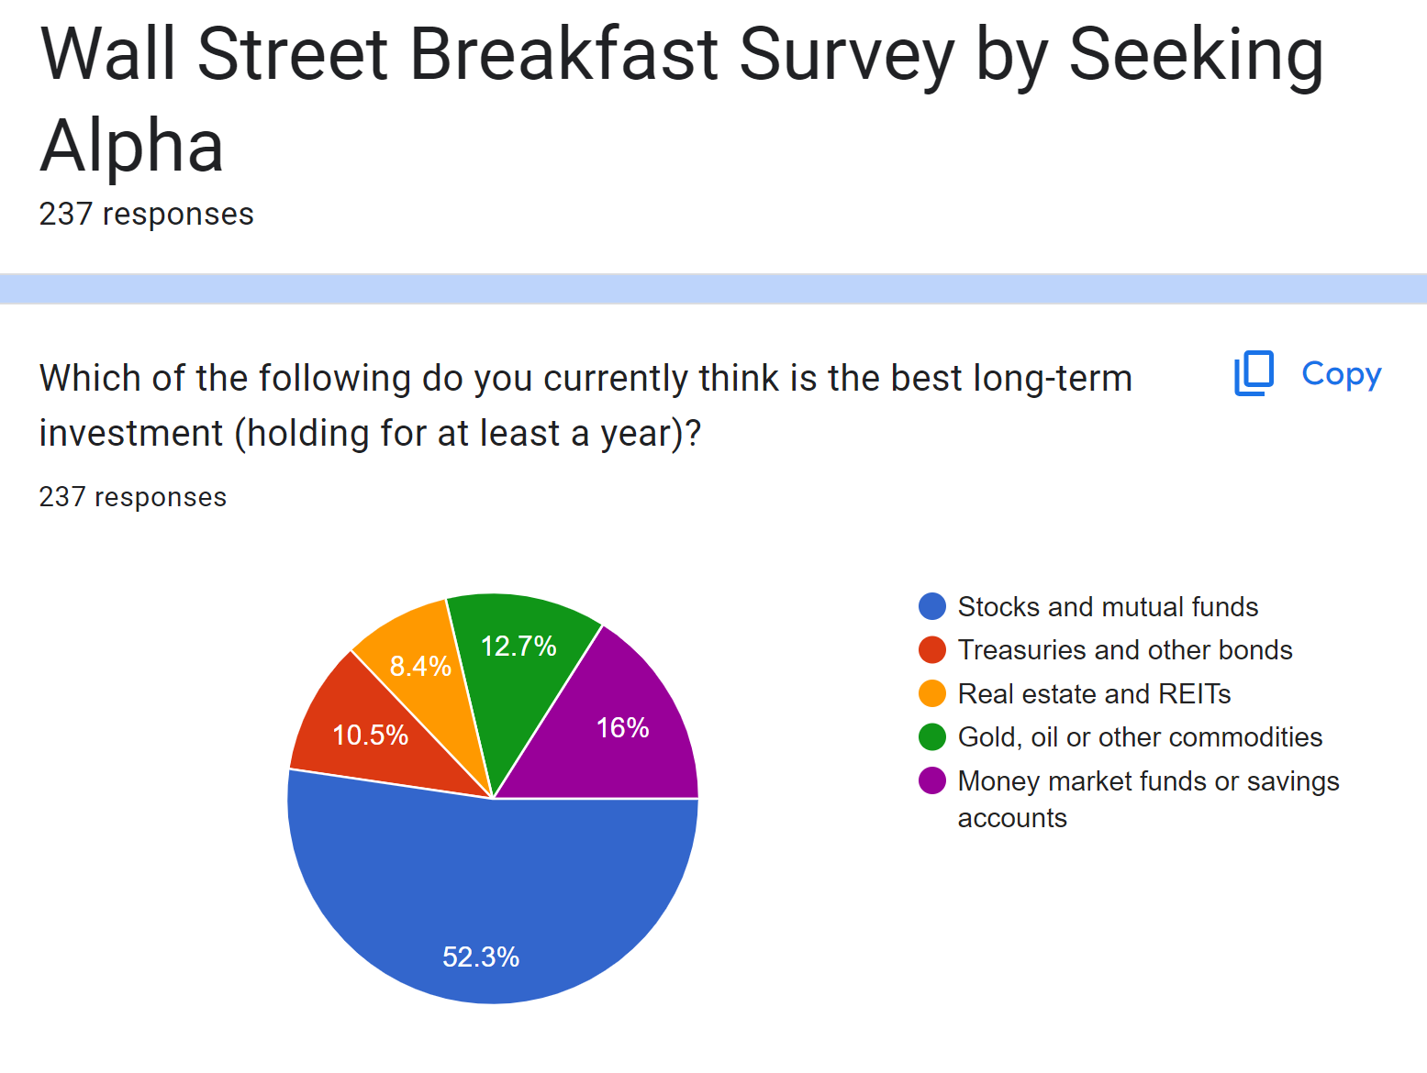Click the 'Treasuries and other bonds' legend label
The width and height of the screenshot is (1427, 1073).
tap(1124, 650)
